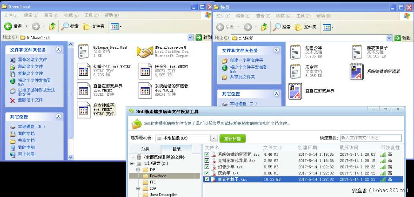Open address dropdown in Download window
The image size is (414, 197).
(x=190, y=38)
